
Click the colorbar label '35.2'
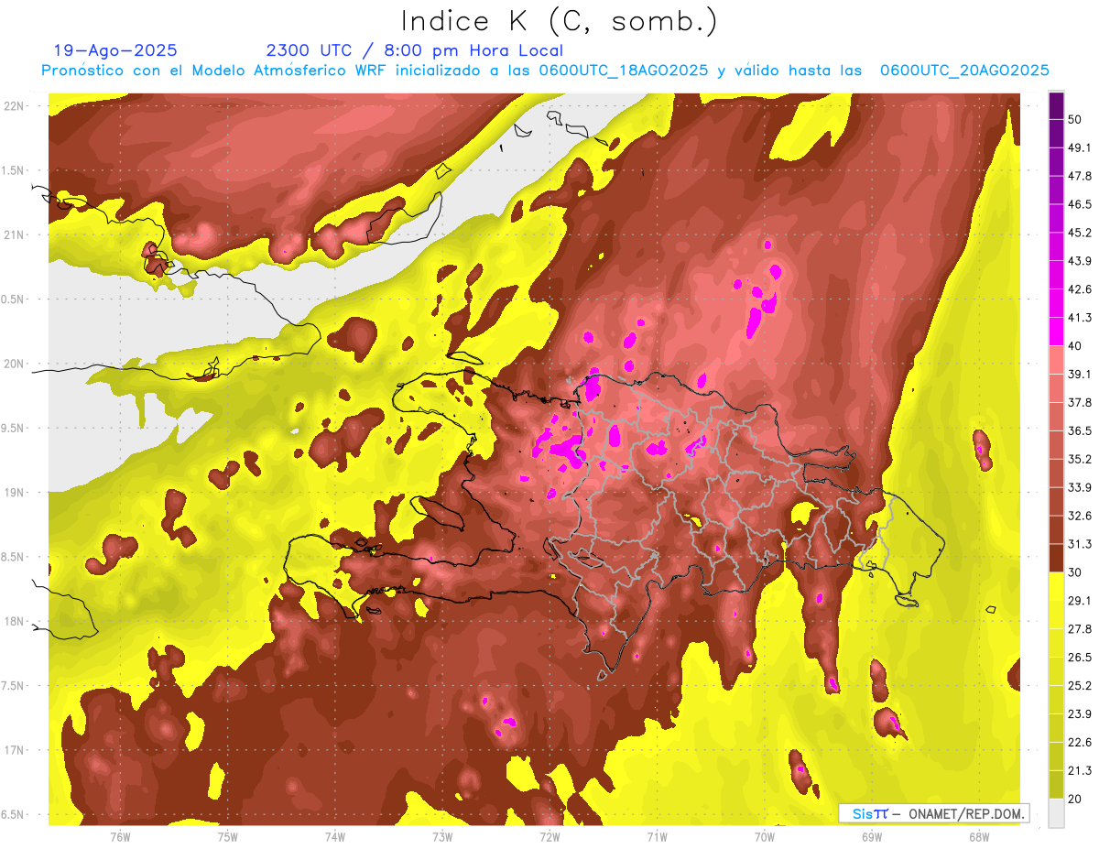click(1080, 459)
